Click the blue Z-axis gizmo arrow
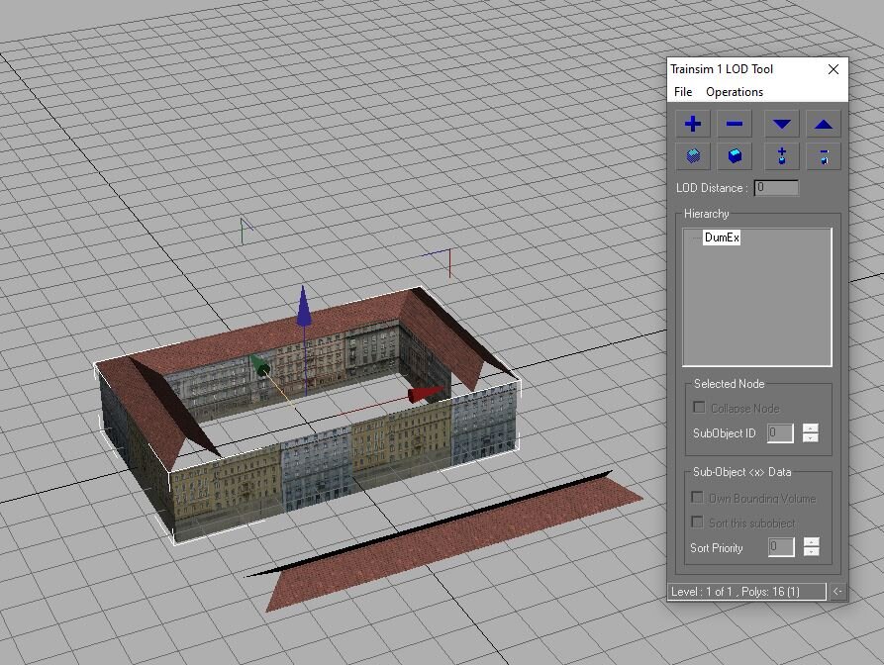 coord(304,307)
